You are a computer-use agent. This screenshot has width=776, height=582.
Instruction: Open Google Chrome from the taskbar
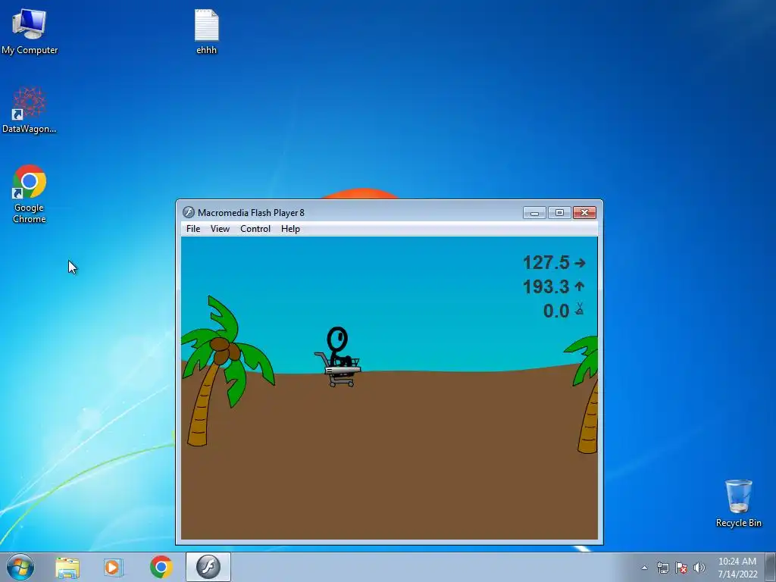click(161, 567)
